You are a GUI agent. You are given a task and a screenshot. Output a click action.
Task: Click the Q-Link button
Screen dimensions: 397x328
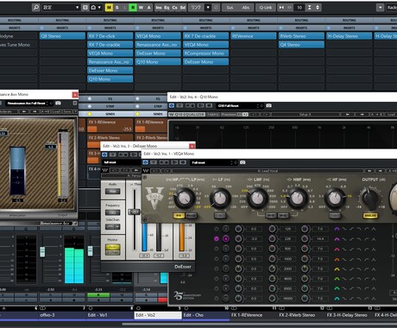coord(265,8)
